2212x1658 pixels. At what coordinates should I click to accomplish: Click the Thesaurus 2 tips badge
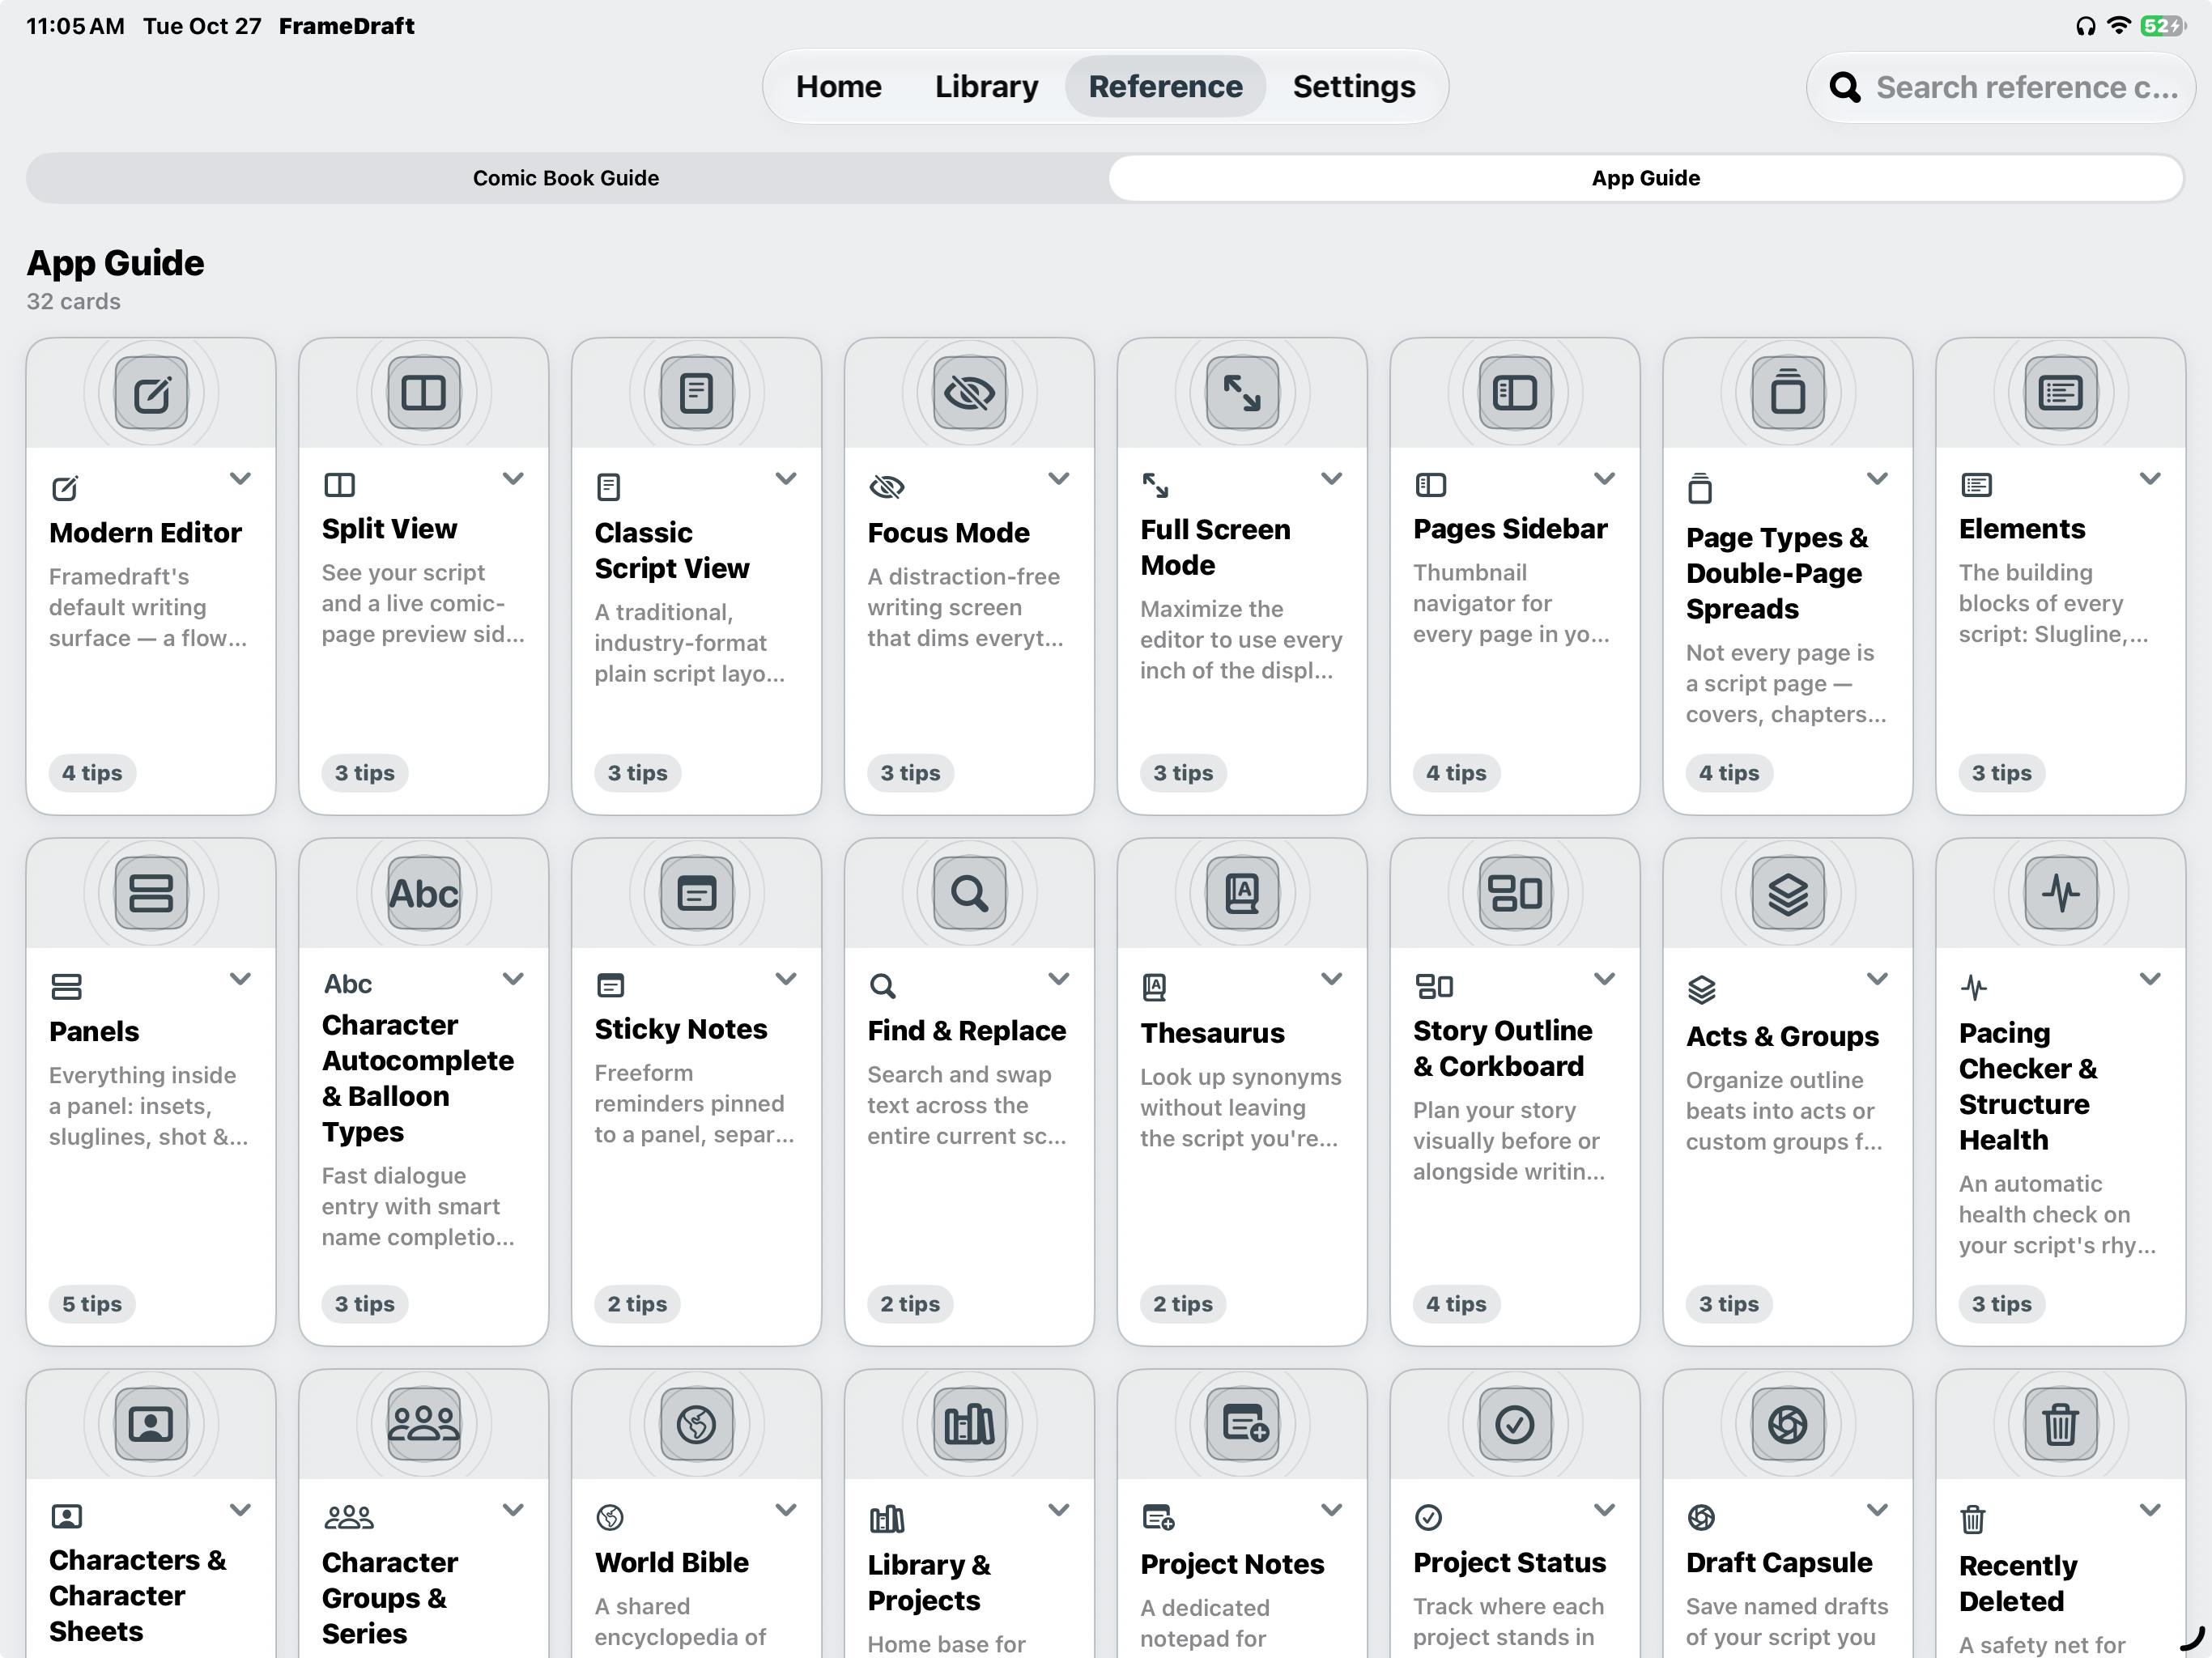(1183, 1304)
